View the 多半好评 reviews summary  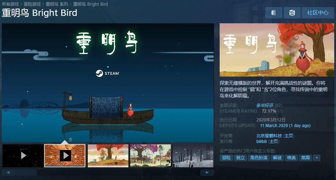[265, 106]
